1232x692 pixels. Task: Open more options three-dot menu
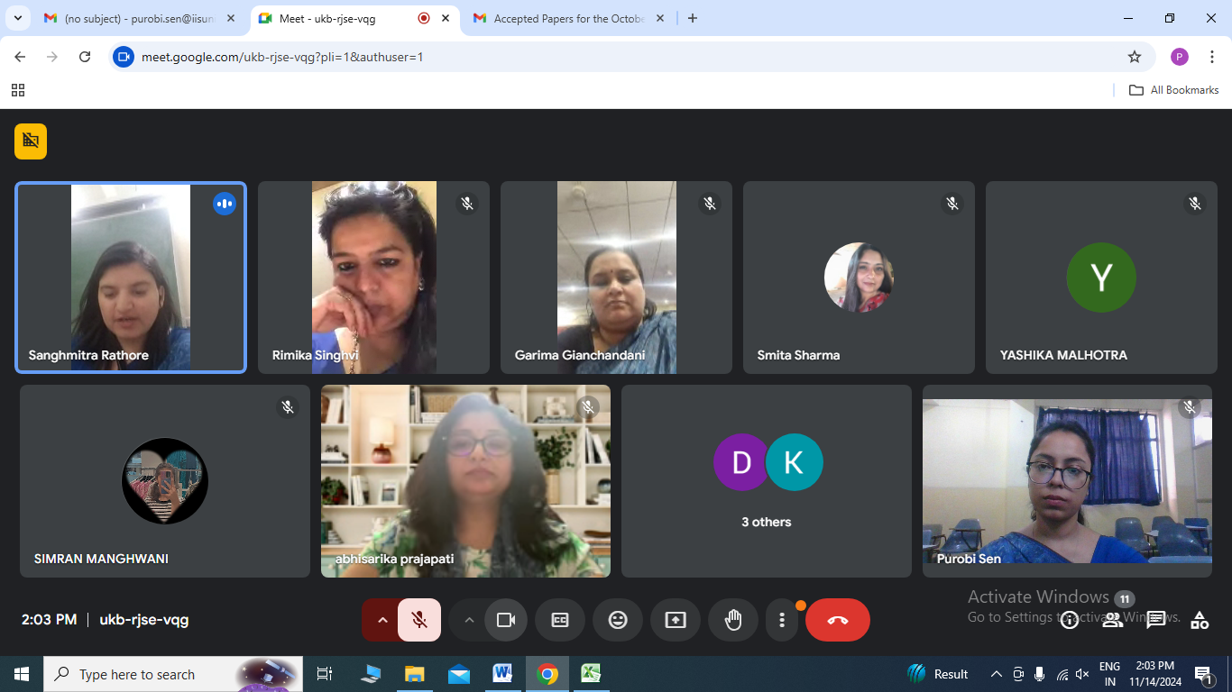(782, 620)
